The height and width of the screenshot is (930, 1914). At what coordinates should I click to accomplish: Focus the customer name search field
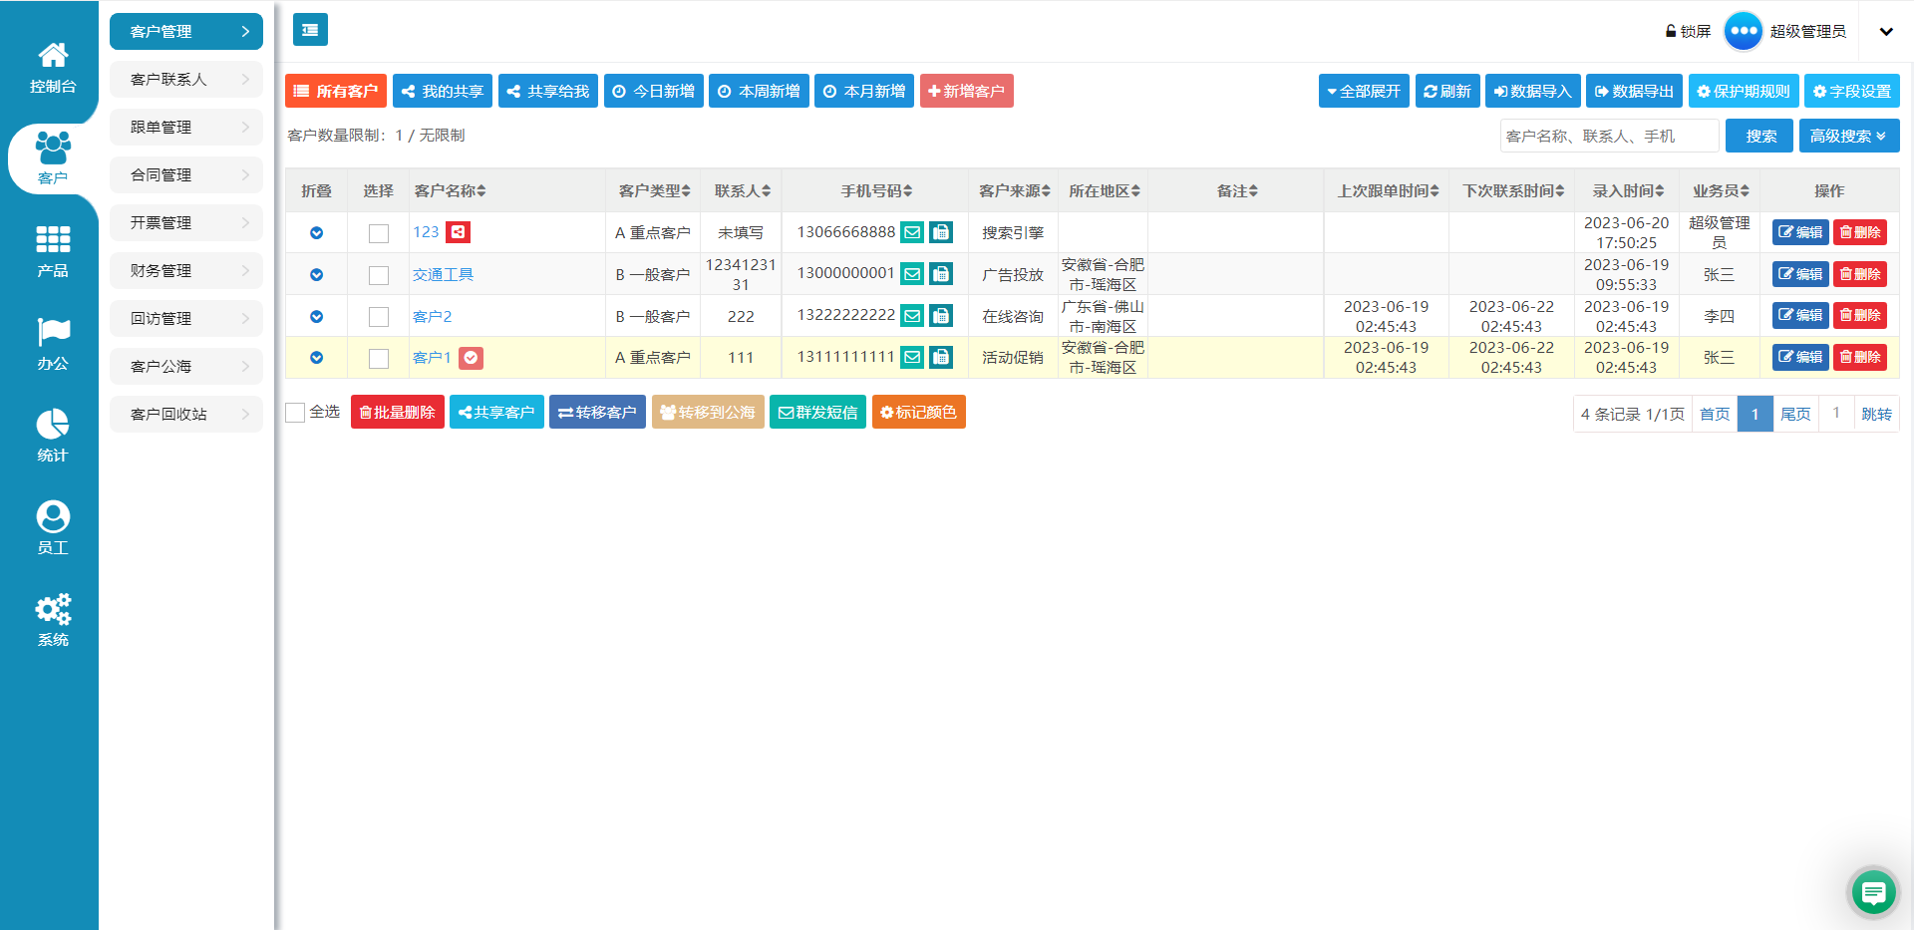pyautogui.click(x=1609, y=136)
